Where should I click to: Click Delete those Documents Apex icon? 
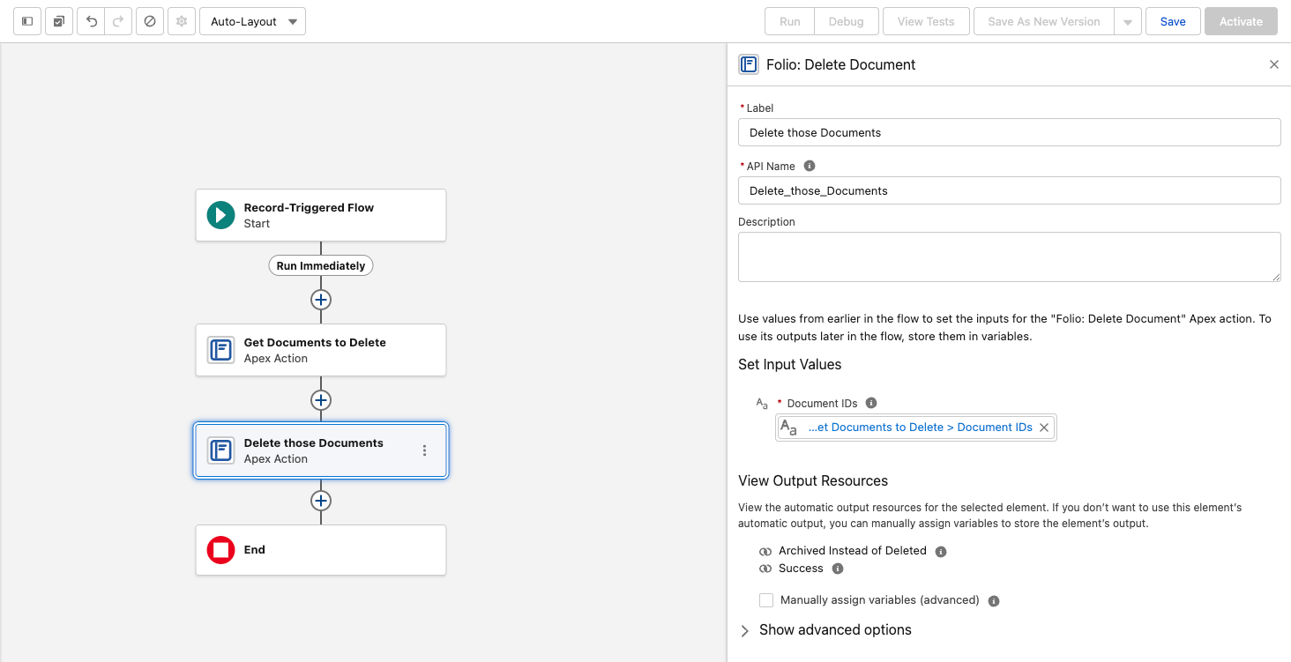[220, 450]
